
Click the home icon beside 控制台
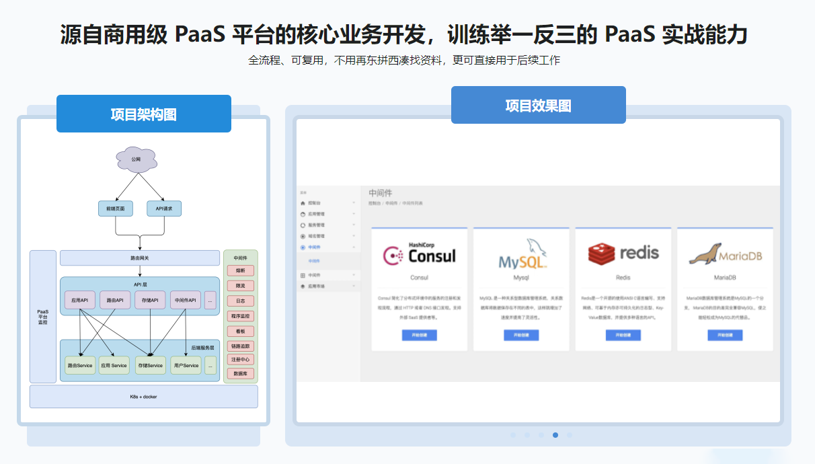[303, 202]
